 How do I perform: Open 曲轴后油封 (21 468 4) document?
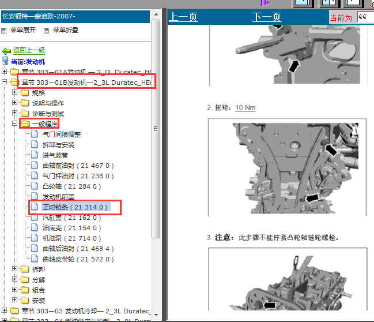(x=78, y=249)
